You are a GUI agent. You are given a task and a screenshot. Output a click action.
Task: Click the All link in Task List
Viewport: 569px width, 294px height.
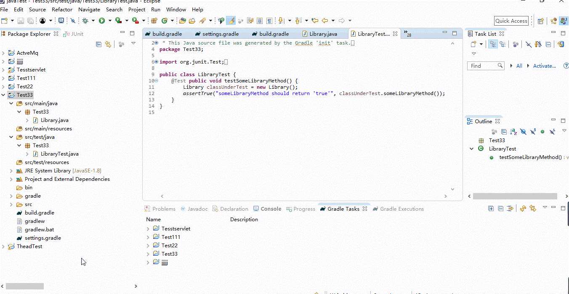point(519,66)
